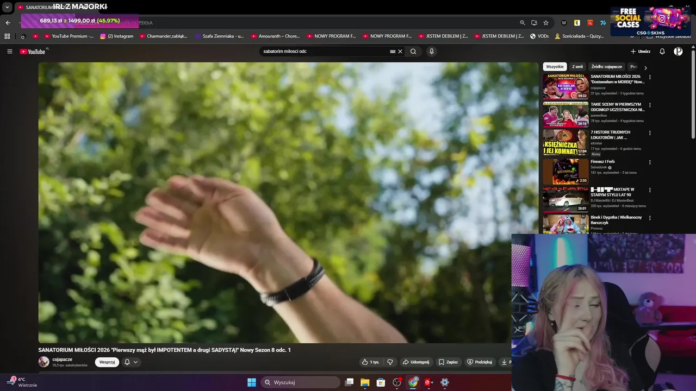Image resolution: width=696 pixels, height=391 pixels.
Task: Open the SANATORIUM MIŁOŚCI 2026 'Dostawałam w MORDĘ' thumbnail
Action: click(x=565, y=86)
